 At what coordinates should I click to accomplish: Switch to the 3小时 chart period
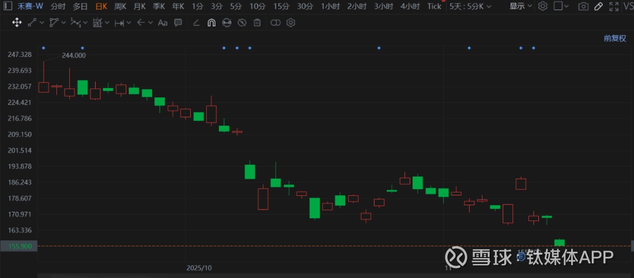[x=384, y=6]
